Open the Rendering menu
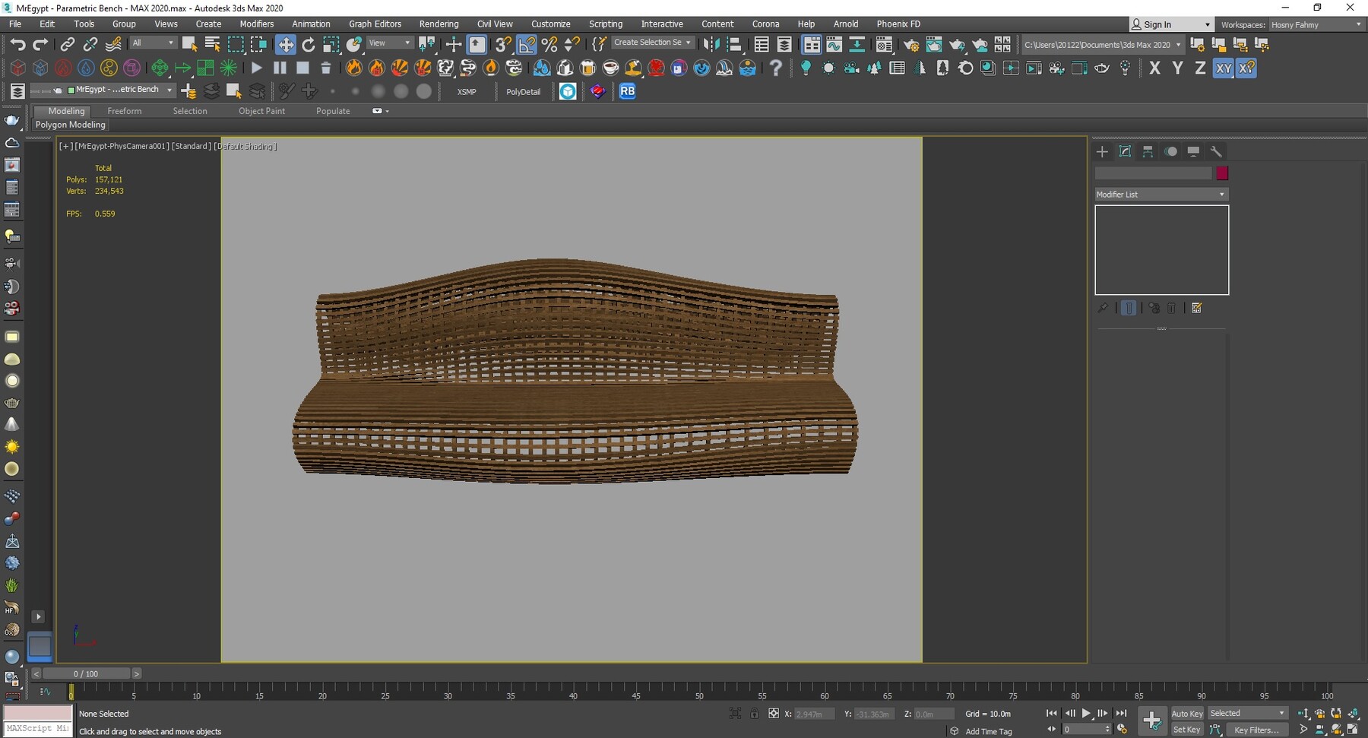 (439, 24)
